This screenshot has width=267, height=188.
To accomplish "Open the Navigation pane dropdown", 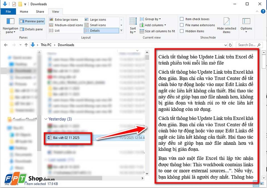I will (x=10, y=30).
